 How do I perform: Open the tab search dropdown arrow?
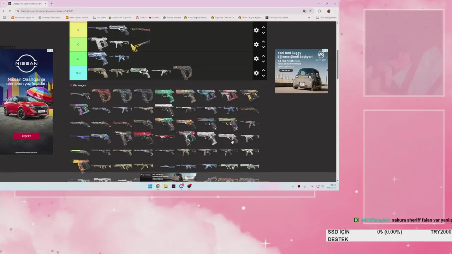(x=3, y=4)
